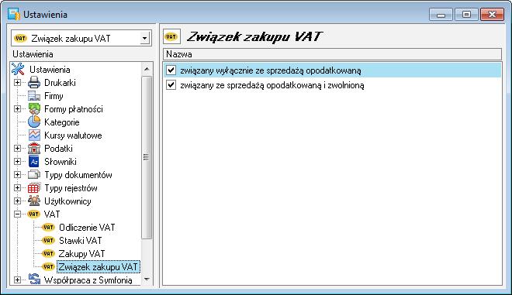Click the Typy rejestrów red grid icon
The width and height of the screenshot is (512, 295).
[34, 187]
